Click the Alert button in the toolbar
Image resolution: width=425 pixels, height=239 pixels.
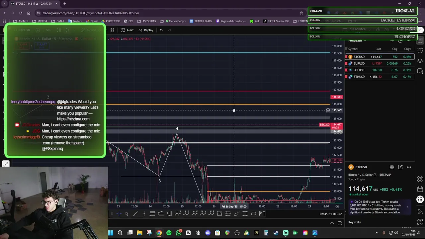click(127, 30)
